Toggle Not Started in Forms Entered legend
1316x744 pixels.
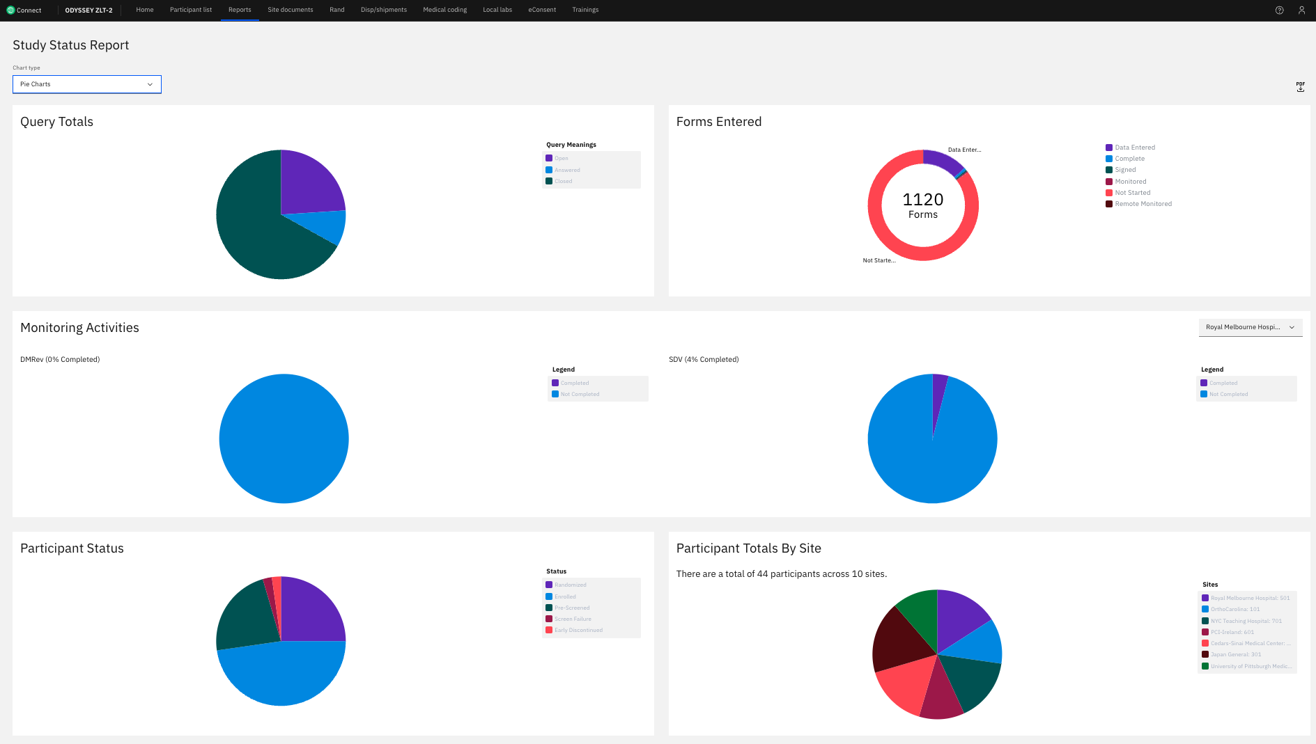1128,193
